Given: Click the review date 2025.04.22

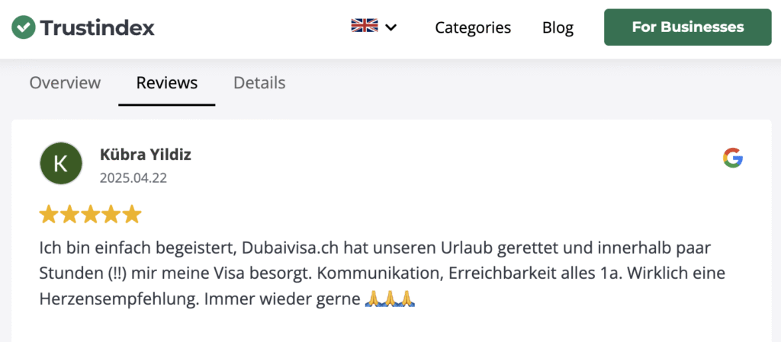Looking at the screenshot, I should tap(133, 178).
